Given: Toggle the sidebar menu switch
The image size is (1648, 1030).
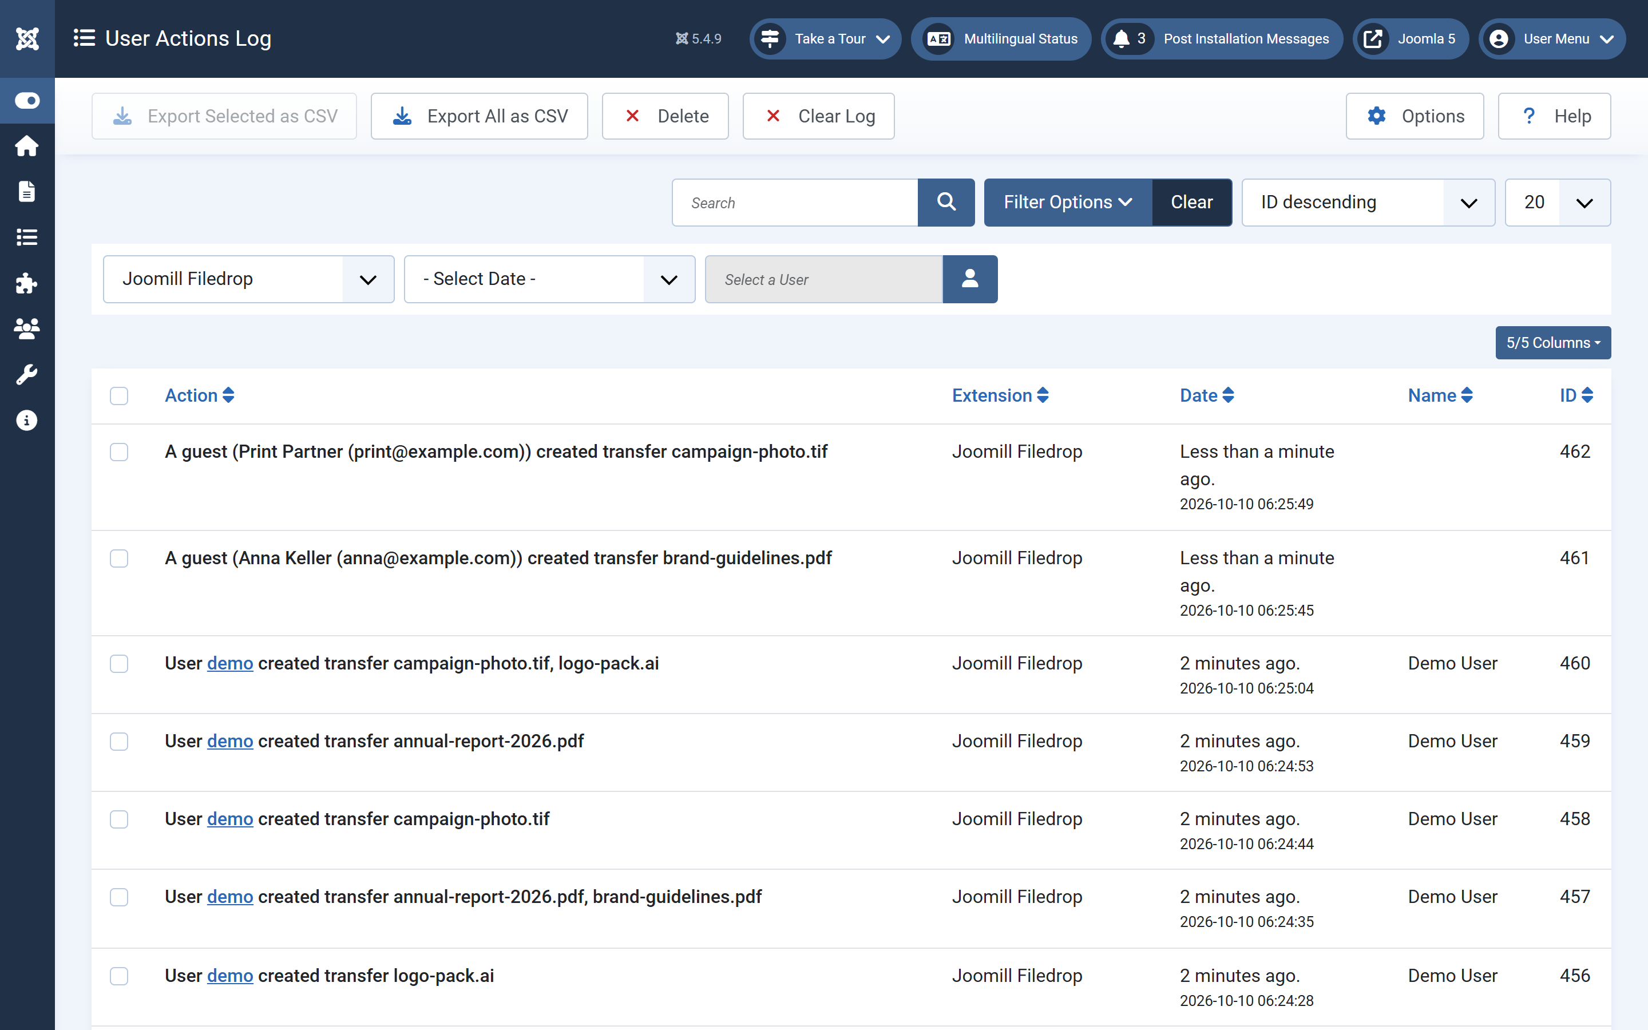Looking at the screenshot, I should pos(27,101).
